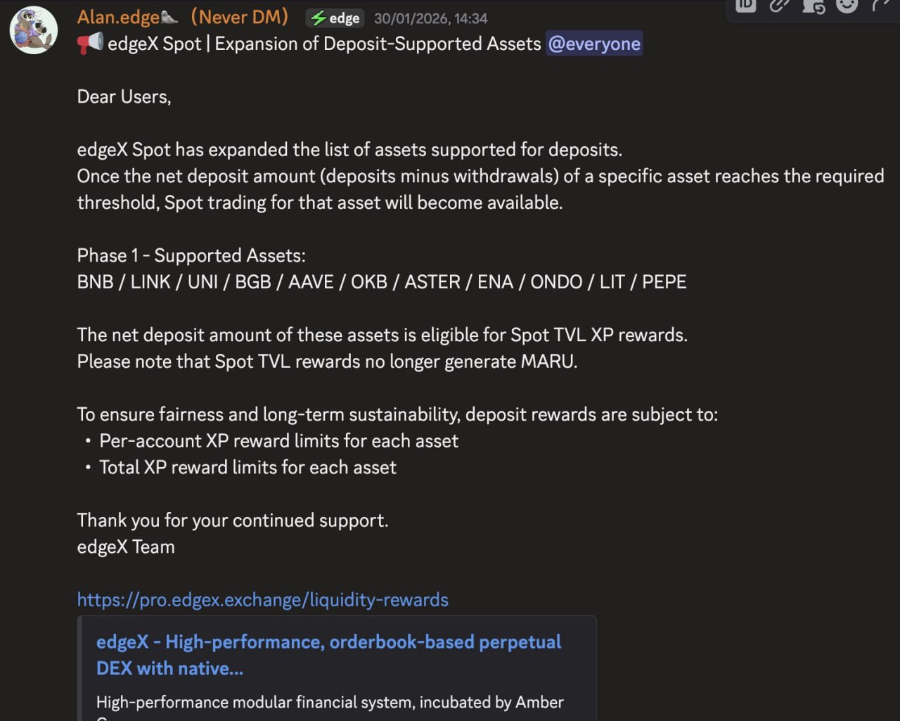Screen dimensions: 900x721
Task: Click the reply arrow icon
Action: pos(880,6)
